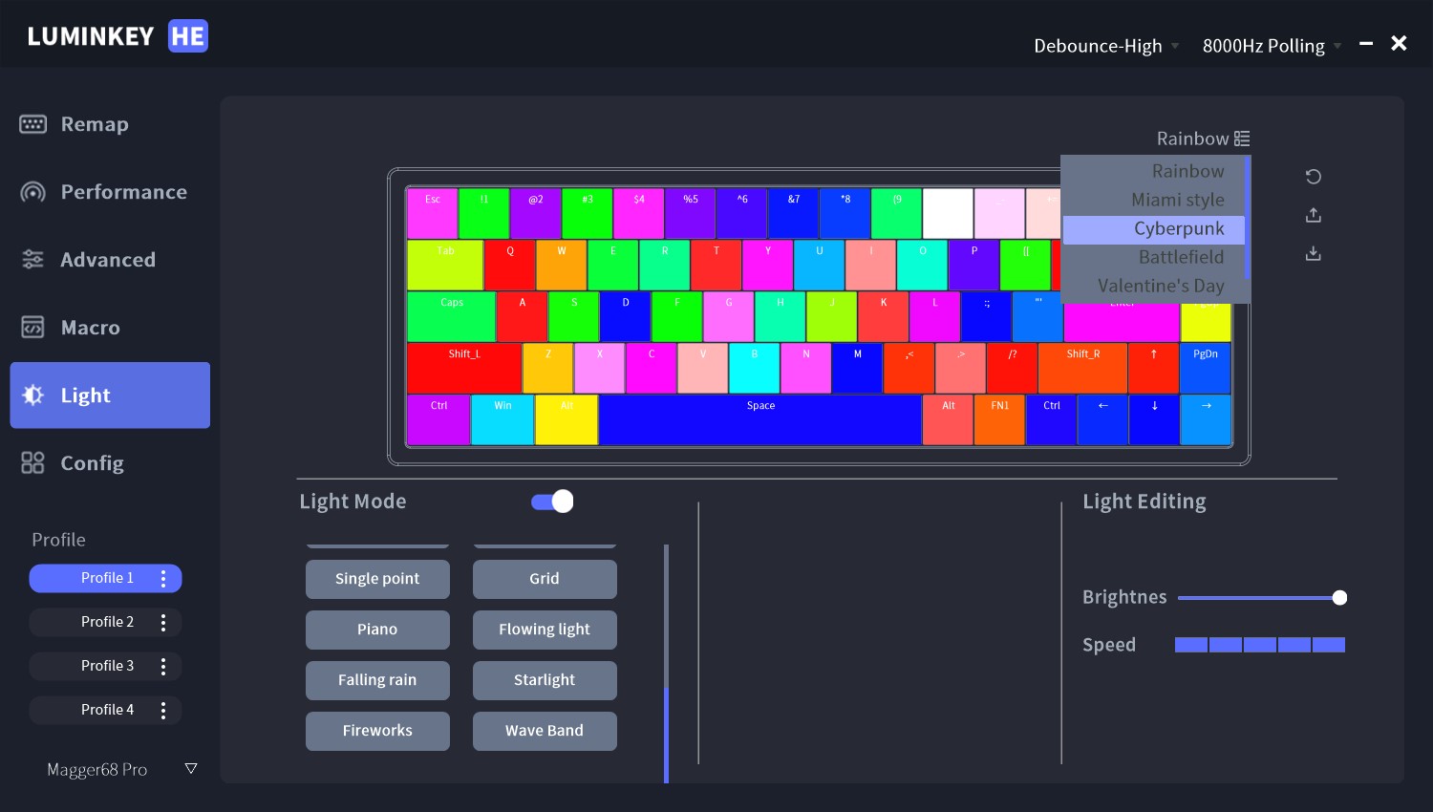Minimize the LUMINKEY window
The width and height of the screenshot is (1433, 812).
(1366, 43)
